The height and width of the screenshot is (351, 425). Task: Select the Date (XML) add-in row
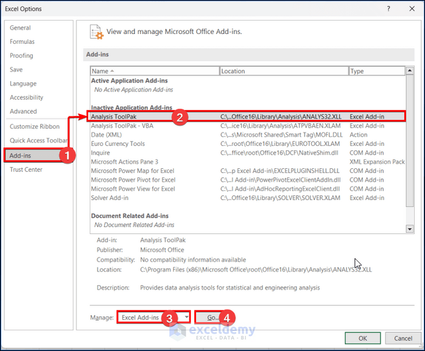pyautogui.click(x=248, y=135)
